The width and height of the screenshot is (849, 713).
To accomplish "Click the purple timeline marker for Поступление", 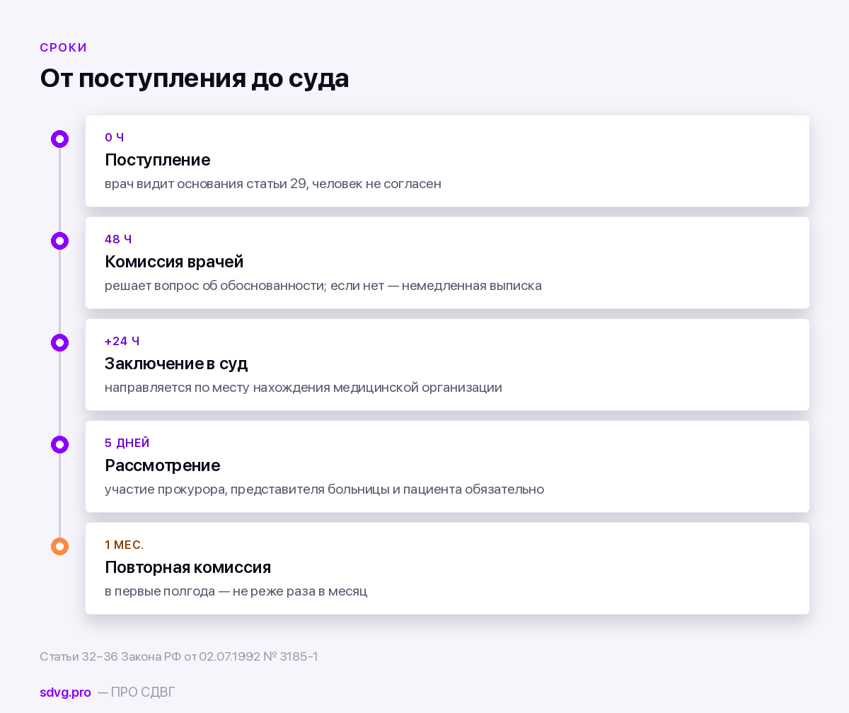I will tap(59, 139).
